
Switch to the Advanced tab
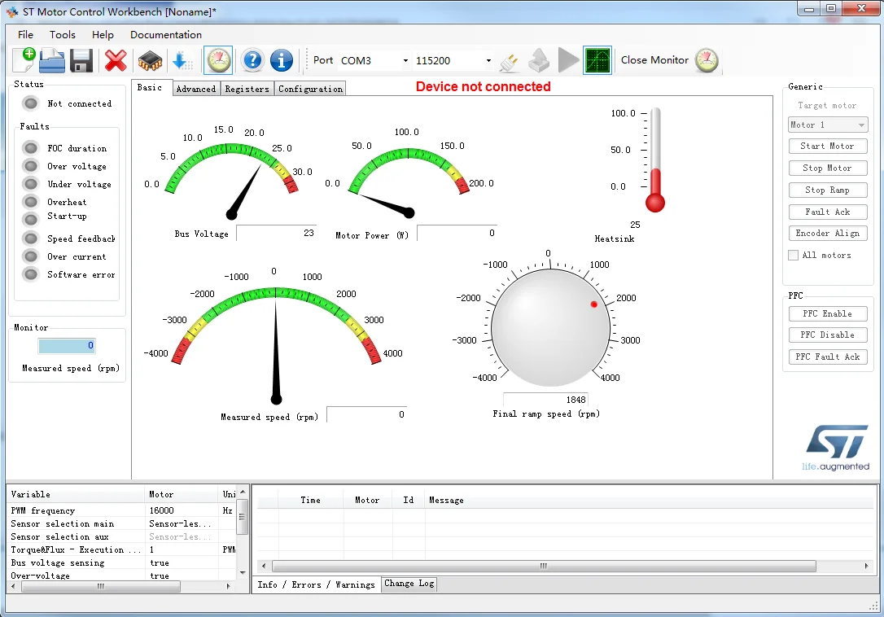coord(196,89)
